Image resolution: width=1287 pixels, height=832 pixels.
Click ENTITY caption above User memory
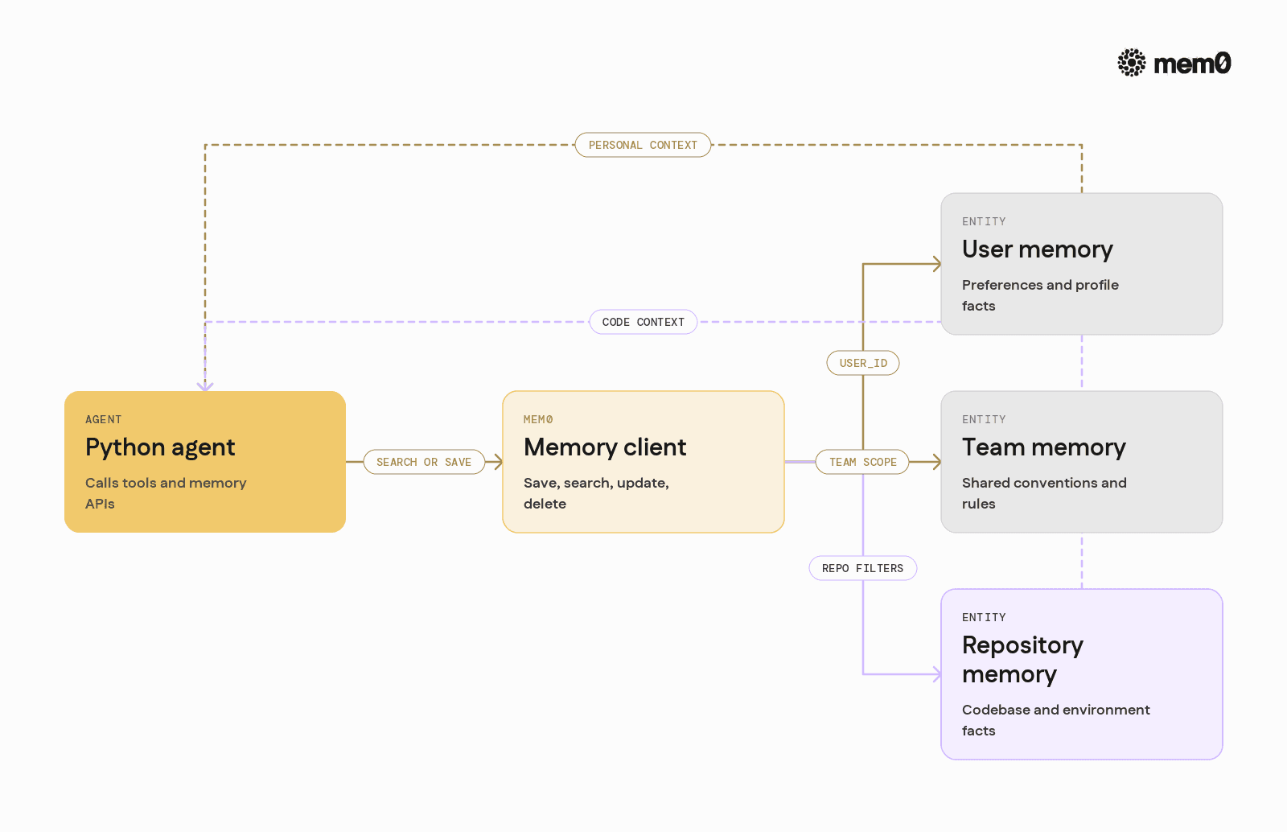point(984,221)
